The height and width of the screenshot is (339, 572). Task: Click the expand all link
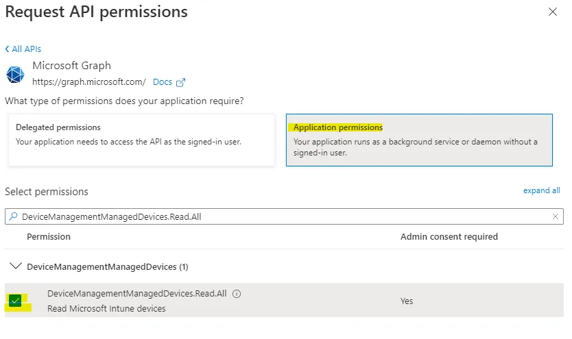[541, 190]
